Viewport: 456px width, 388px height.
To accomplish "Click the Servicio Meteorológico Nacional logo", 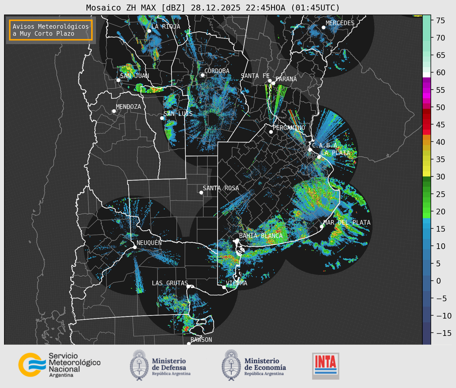I will [x=59, y=365].
